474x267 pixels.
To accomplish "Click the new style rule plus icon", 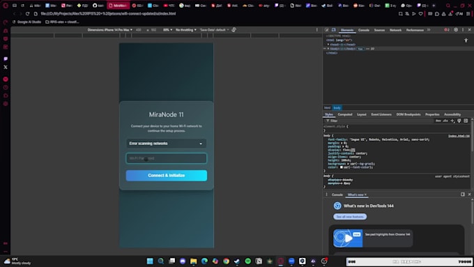I will point(452,121).
